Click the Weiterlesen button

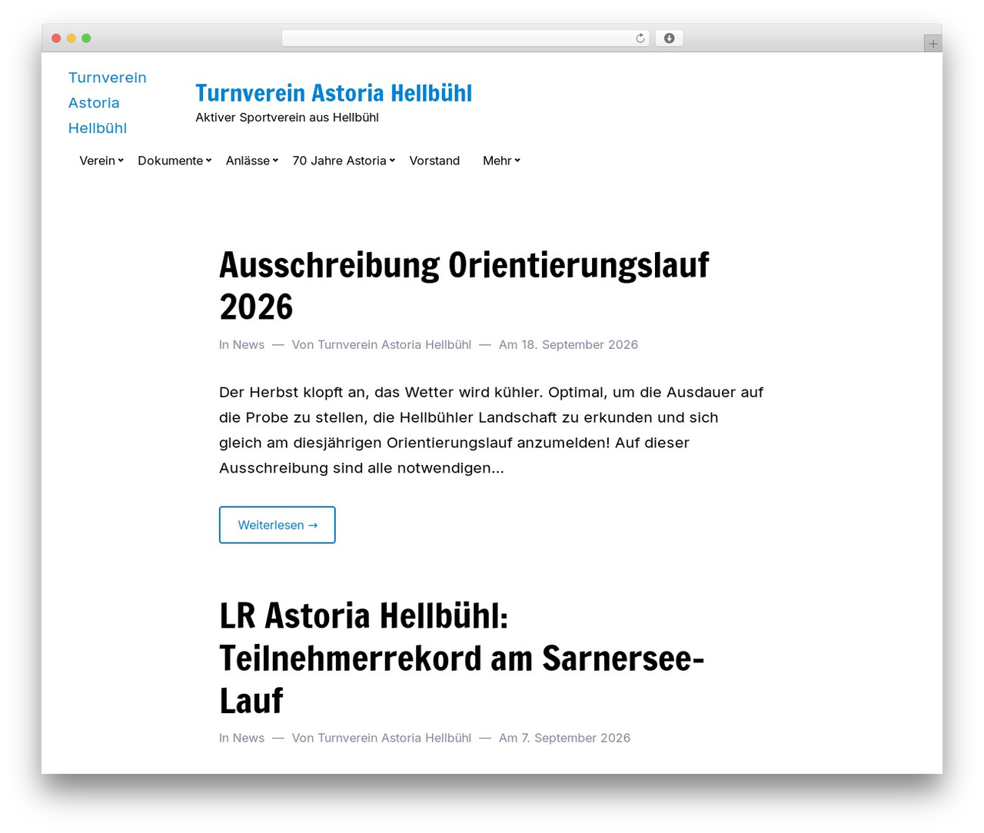[278, 525]
